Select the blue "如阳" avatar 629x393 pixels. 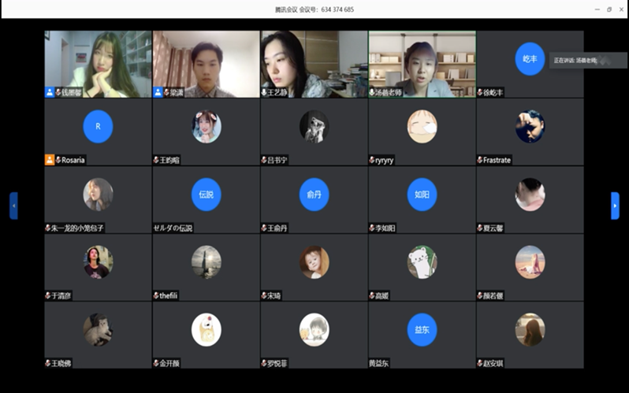(422, 195)
